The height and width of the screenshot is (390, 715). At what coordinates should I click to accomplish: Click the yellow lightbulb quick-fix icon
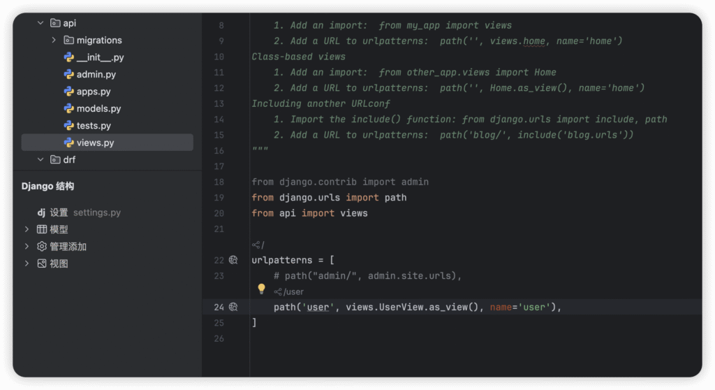click(x=262, y=289)
